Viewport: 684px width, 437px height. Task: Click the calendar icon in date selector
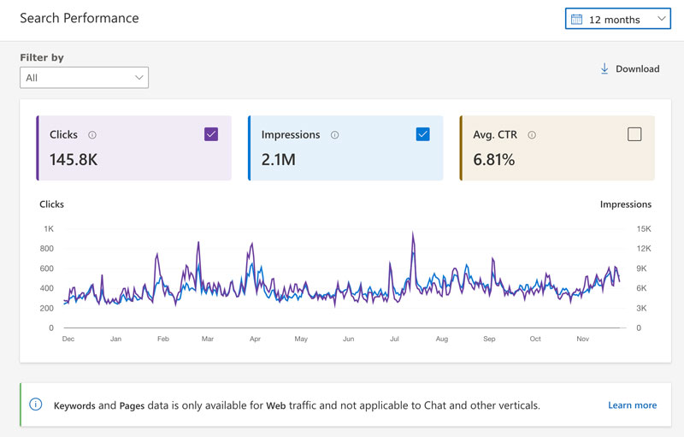pyautogui.click(x=577, y=19)
